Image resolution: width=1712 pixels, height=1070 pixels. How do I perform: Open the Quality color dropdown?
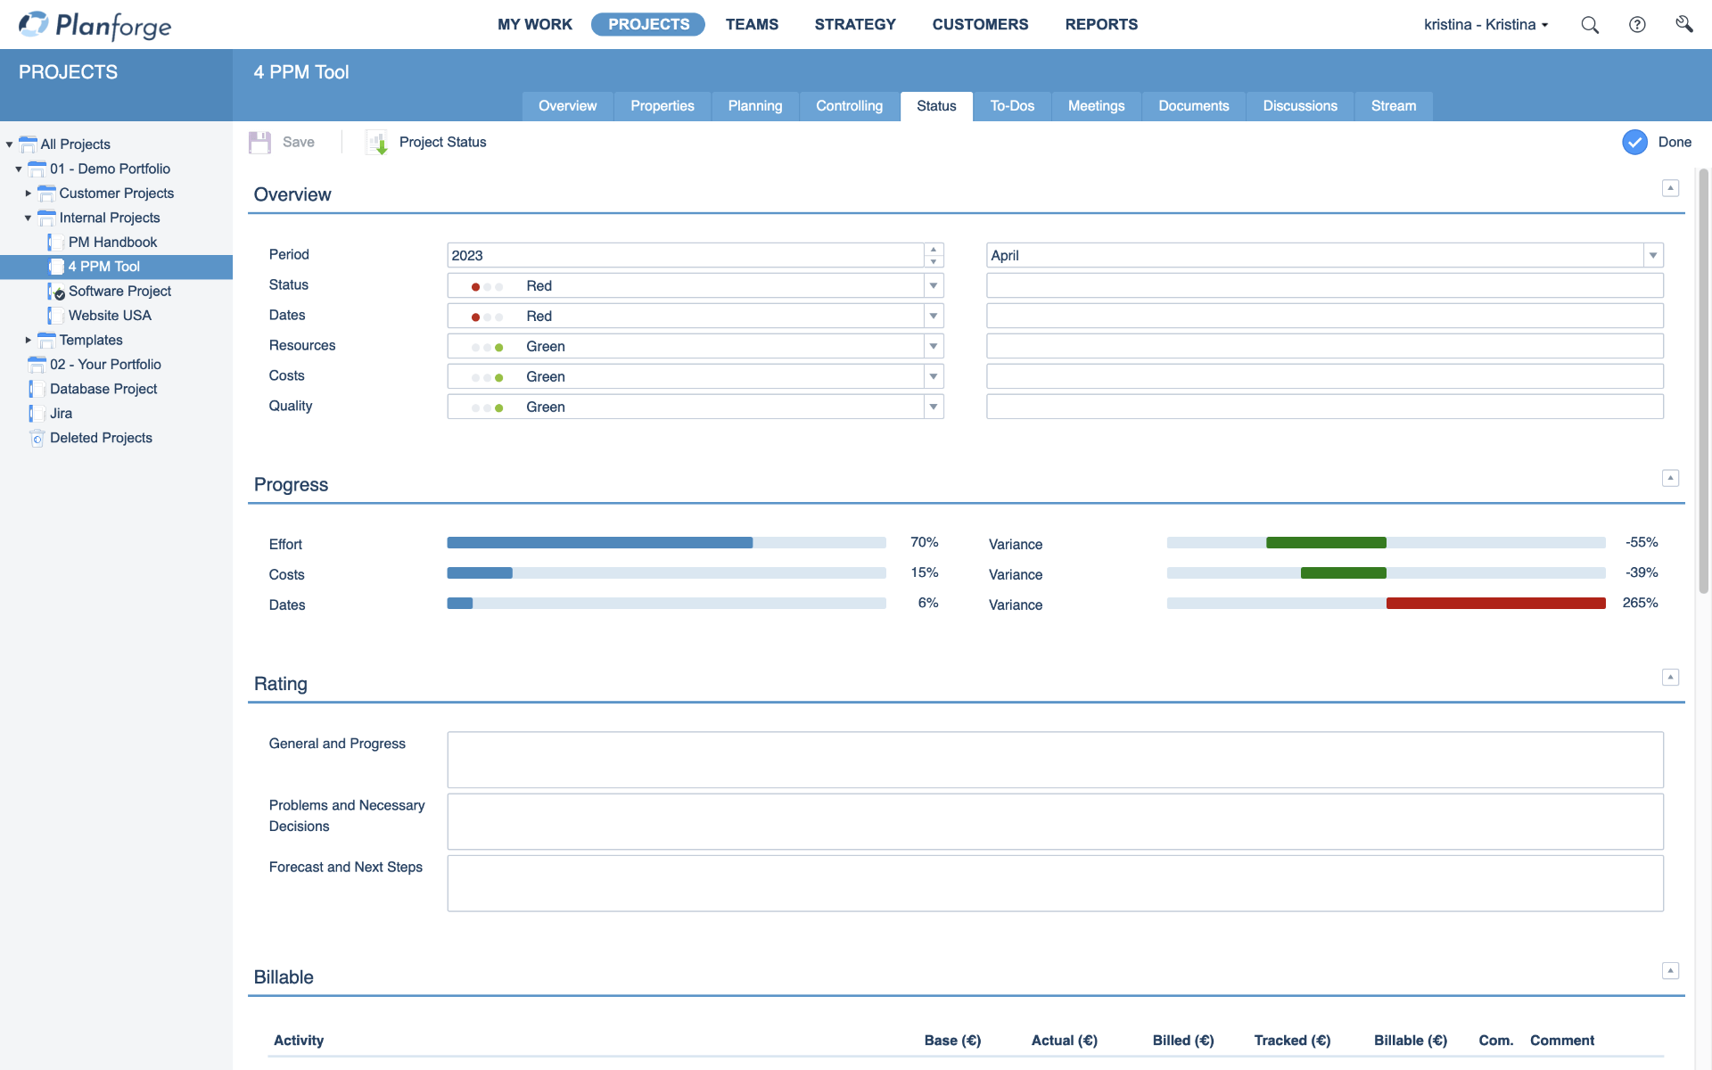934,407
